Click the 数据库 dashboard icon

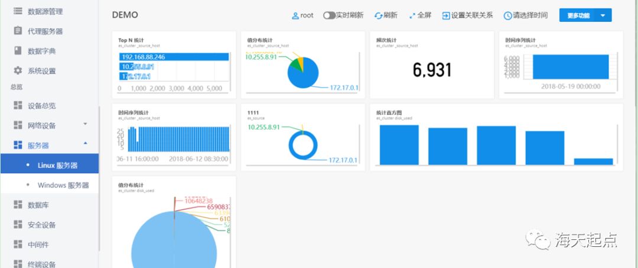pyautogui.click(x=18, y=205)
